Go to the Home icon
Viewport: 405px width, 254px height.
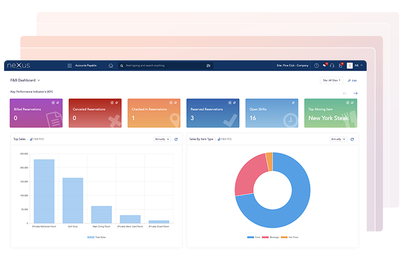point(111,66)
